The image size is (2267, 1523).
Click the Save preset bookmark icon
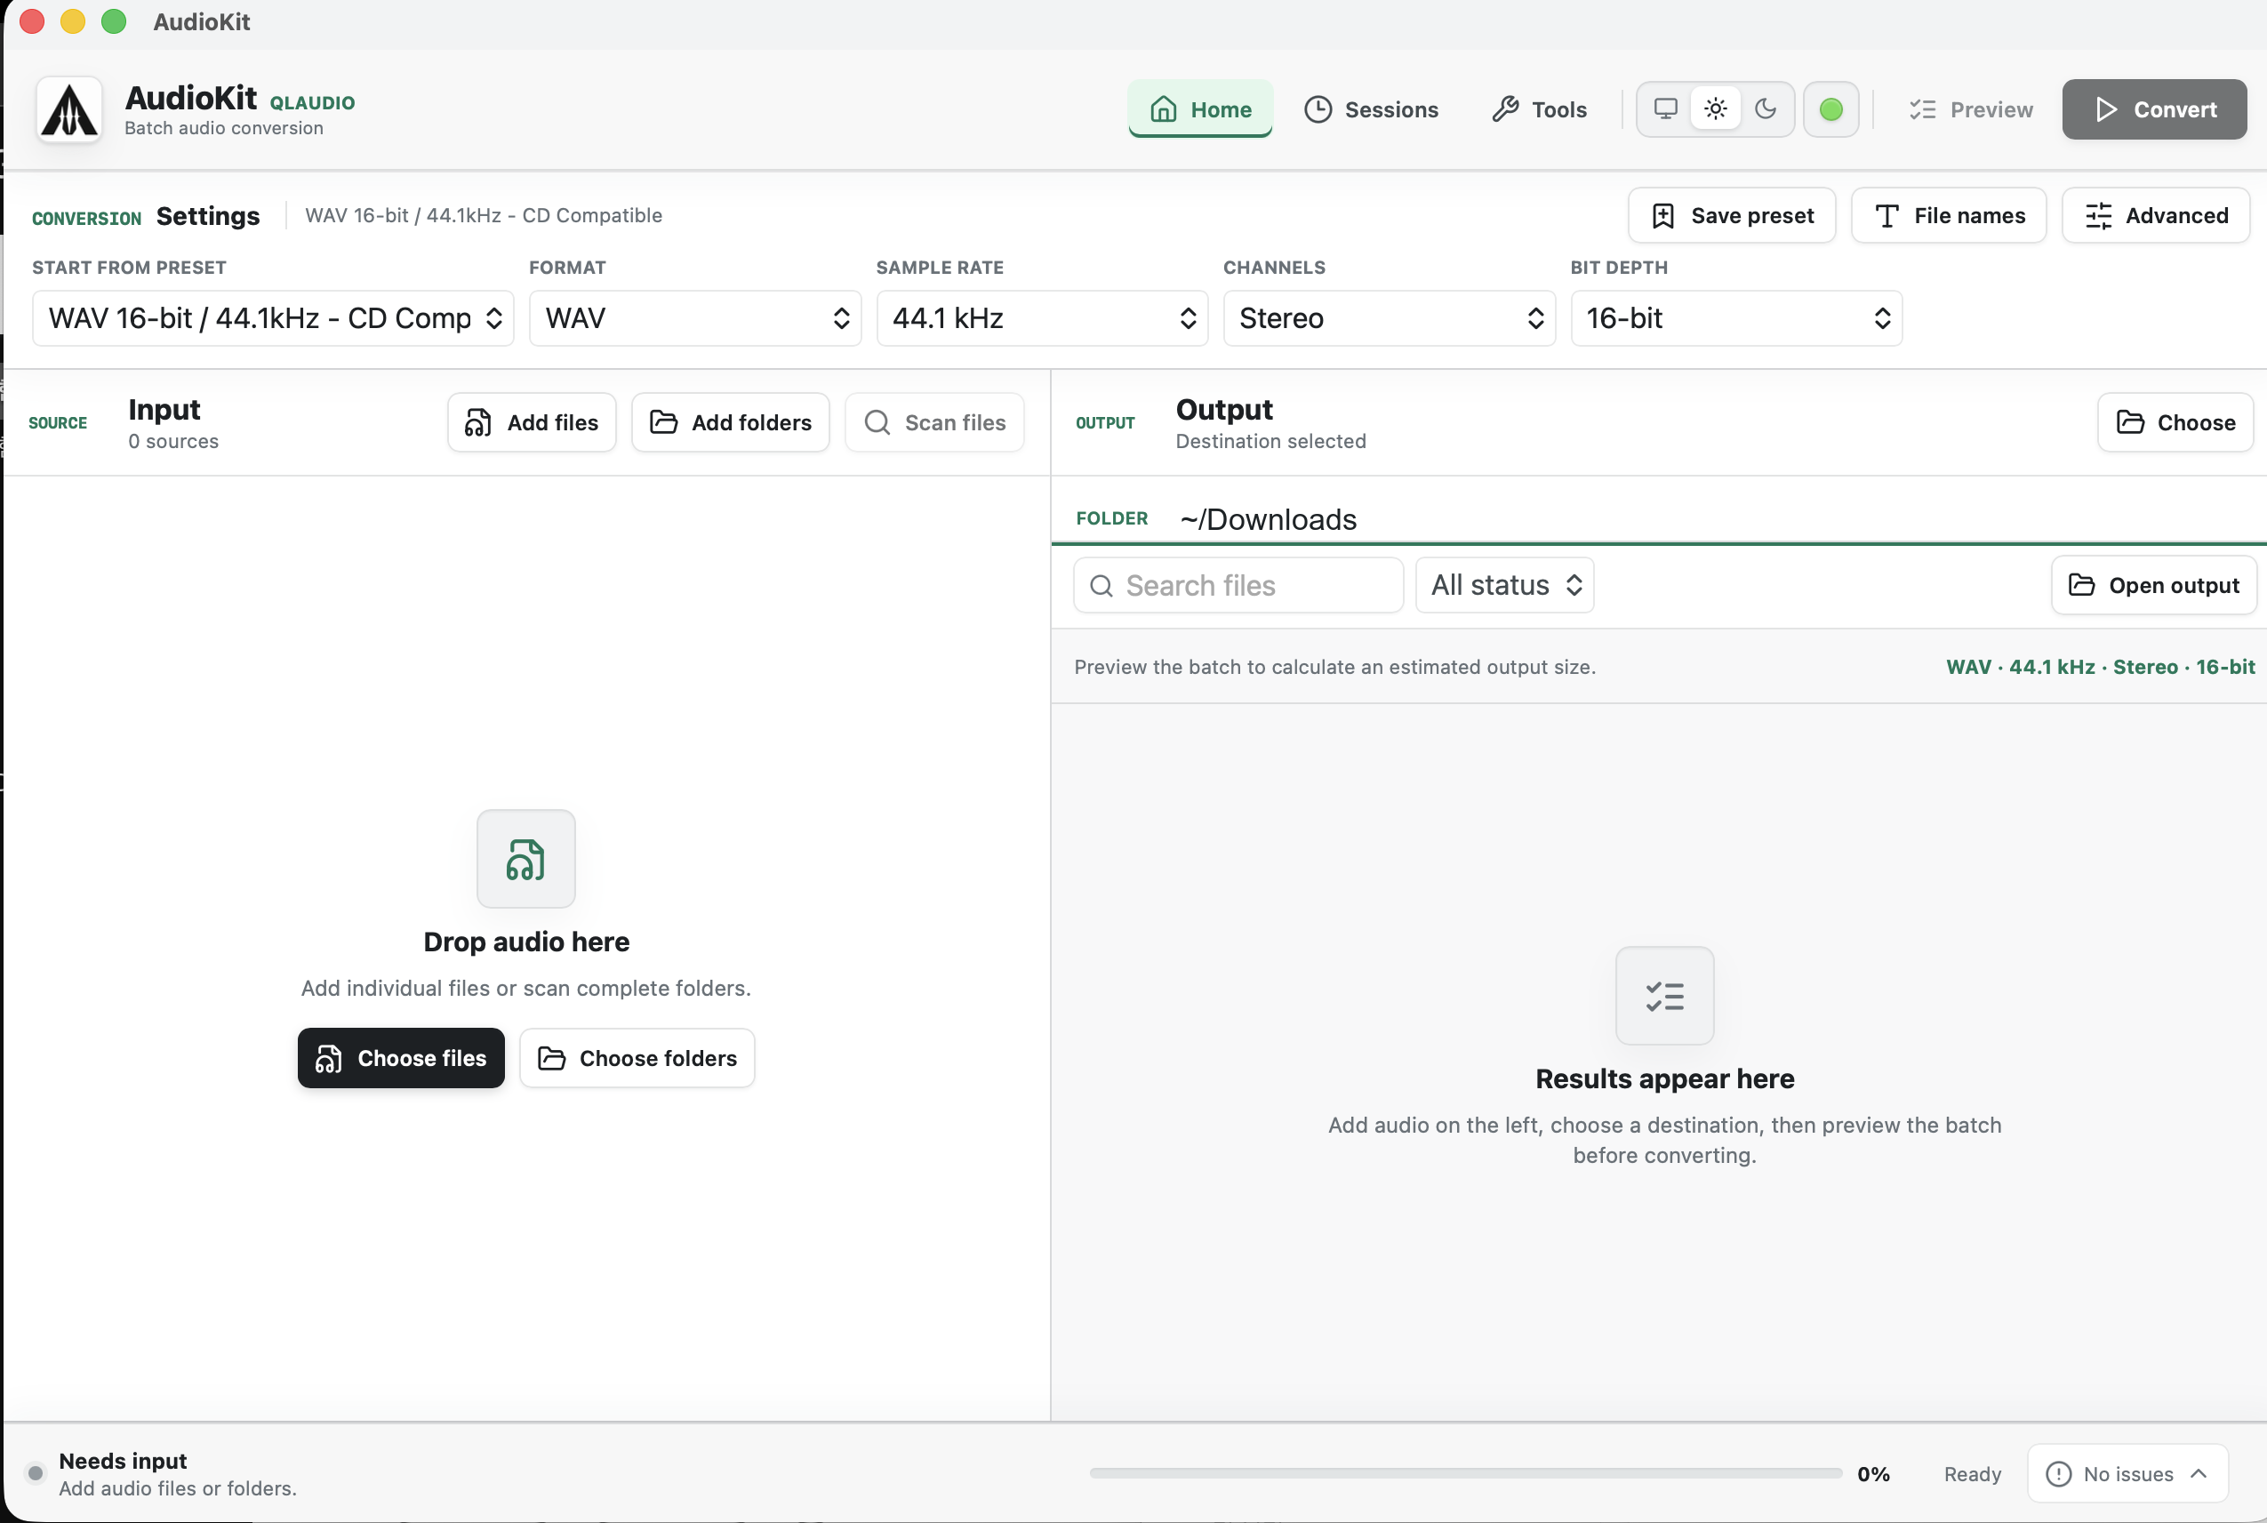pyautogui.click(x=1662, y=216)
